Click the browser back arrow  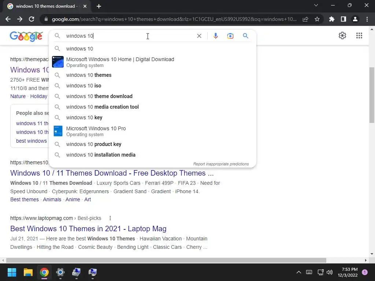[x=8, y=19]
